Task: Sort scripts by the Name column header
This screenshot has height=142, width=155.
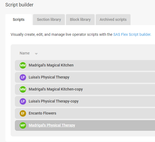Action: tap(25, 53)
